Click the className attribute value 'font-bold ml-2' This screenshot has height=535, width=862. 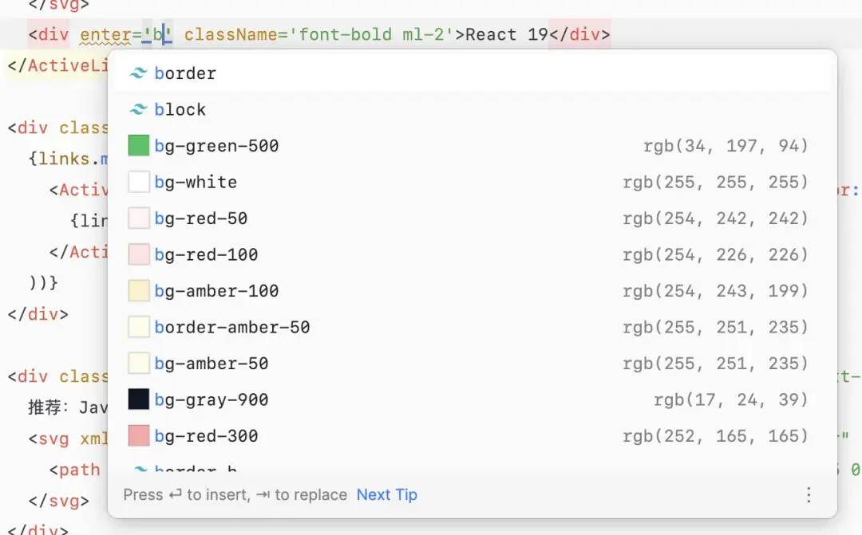tap(372, 34)
